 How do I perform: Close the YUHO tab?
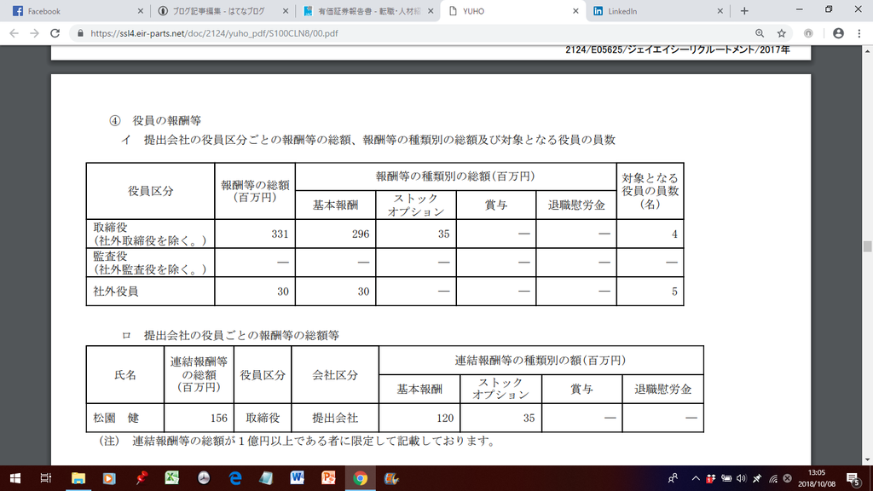(575, 11)
